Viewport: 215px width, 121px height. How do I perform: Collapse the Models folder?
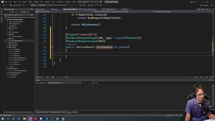7,47
